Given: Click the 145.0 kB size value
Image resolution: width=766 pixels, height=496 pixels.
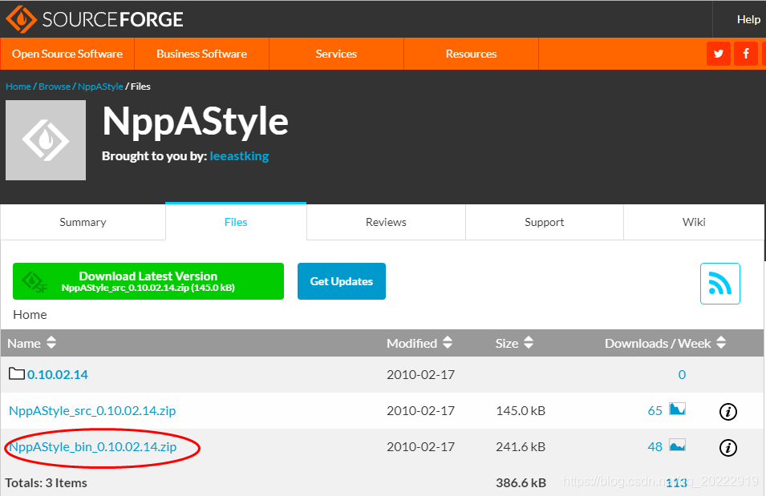Looking at the screenshot, I should [521, 410].
